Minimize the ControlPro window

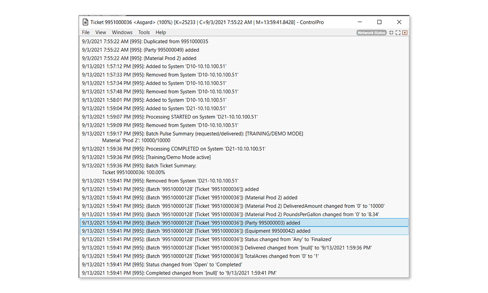(360, 22)
